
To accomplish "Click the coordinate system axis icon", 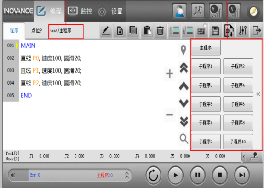I will (198, 11).
